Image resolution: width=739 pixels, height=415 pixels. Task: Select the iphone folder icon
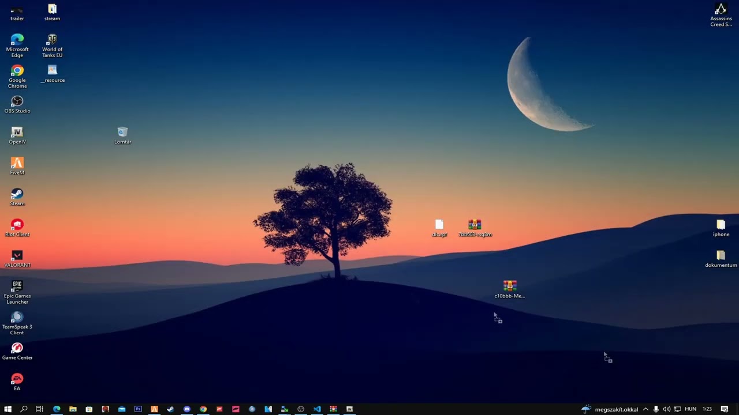[x=721, y=228]
